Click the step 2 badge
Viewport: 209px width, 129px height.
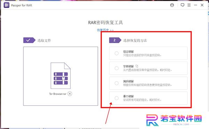click(115, 40)
